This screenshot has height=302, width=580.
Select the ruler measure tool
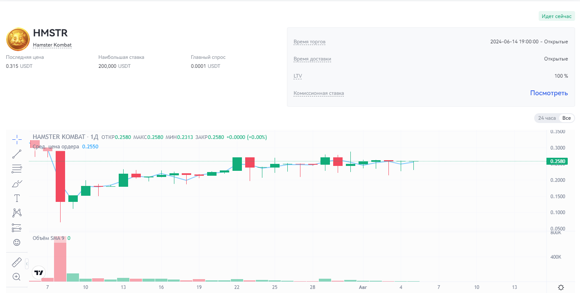17,262
